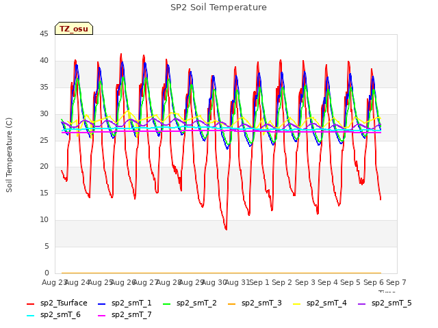Click the green sp2_smT_2 legend swatch
The width and height of the screenshot is (438, 328).
(x=167, y=303)
